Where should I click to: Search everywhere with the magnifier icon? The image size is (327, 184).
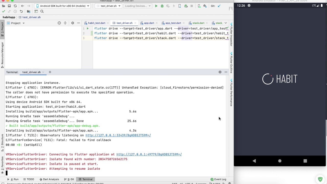pos(42,11)
